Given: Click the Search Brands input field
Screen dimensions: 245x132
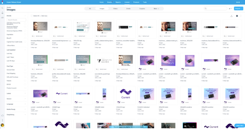Looking at the screenshot, I should tap(16, 20).
